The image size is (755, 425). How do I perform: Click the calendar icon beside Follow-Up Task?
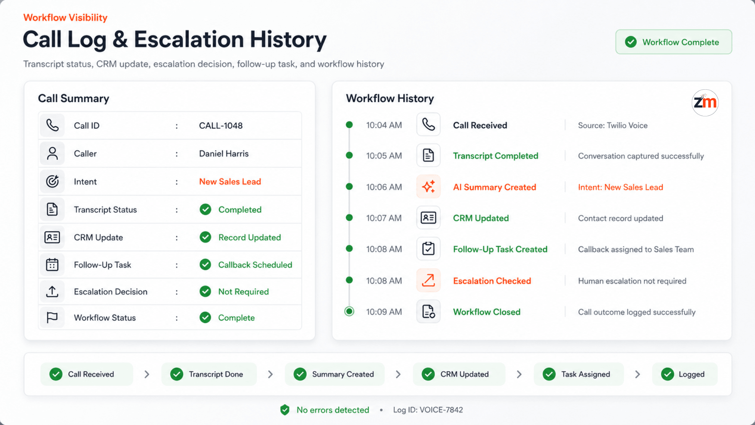pyautogui.click(x=52, y=265)
